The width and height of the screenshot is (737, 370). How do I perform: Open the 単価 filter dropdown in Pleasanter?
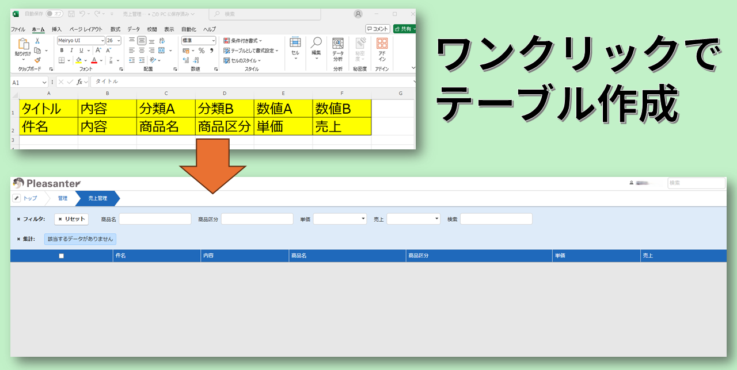[x=340, y=219]
